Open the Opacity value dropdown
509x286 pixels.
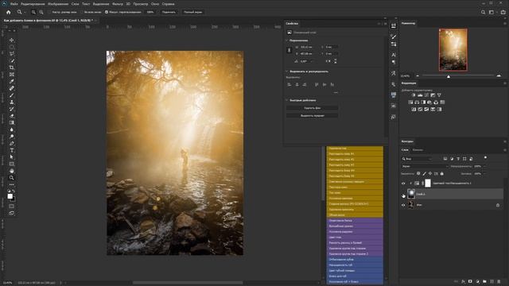tap(485, 166)
